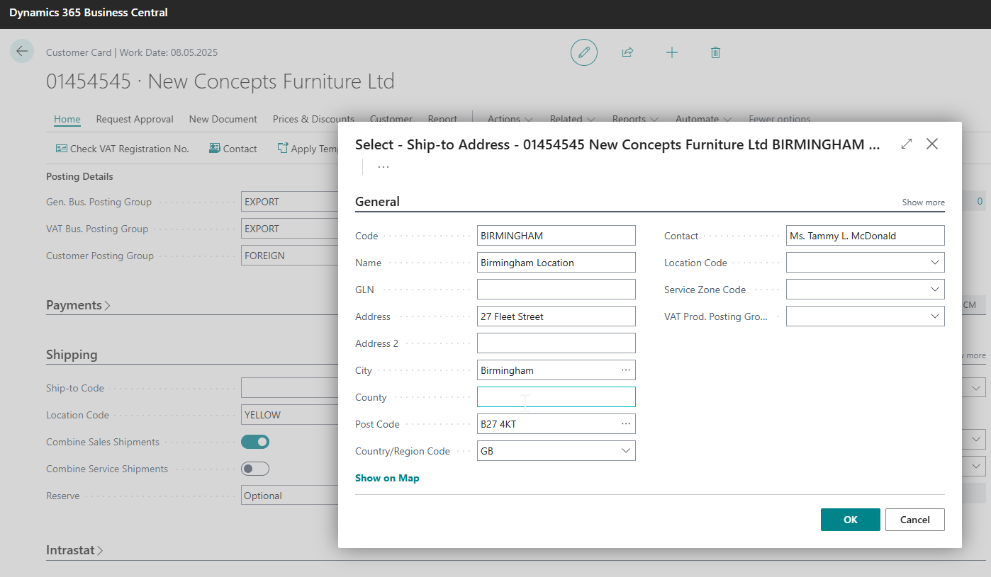Image resolution: width=991 pixels, height=577 pixels.
Task: Open City field lookup ellipsis
Action: click(x=626, y=370)
